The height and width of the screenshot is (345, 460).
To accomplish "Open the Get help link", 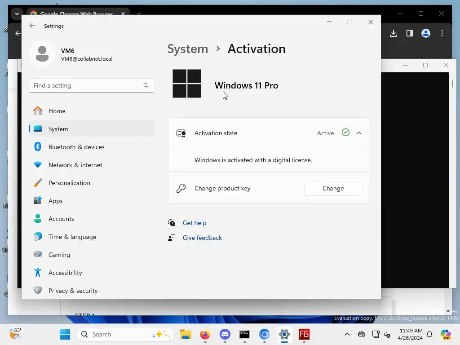I will (x=194, y=223).
